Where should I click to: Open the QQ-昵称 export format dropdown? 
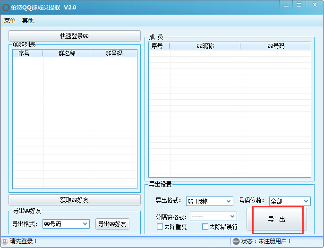tap(210, 201)
